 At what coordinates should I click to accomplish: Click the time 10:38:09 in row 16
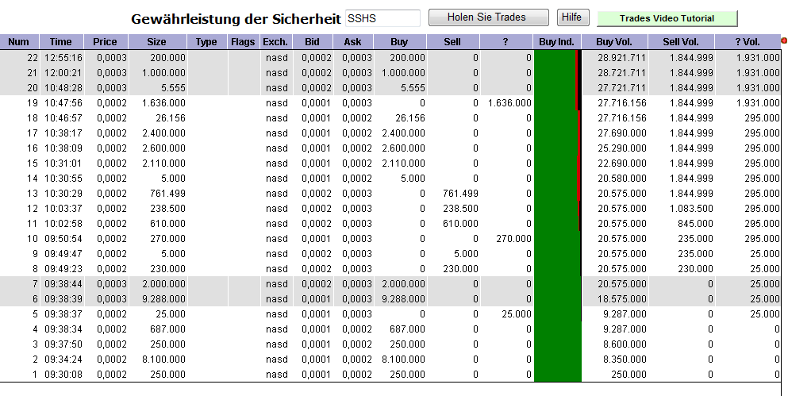point(63,148)
